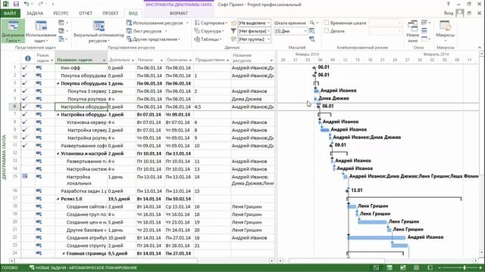Viewport: 485px width, 272px height.
Task: Click the Gantt chart horizontal scrollbar
Action: pyautogui.click(x=337, y=261)
